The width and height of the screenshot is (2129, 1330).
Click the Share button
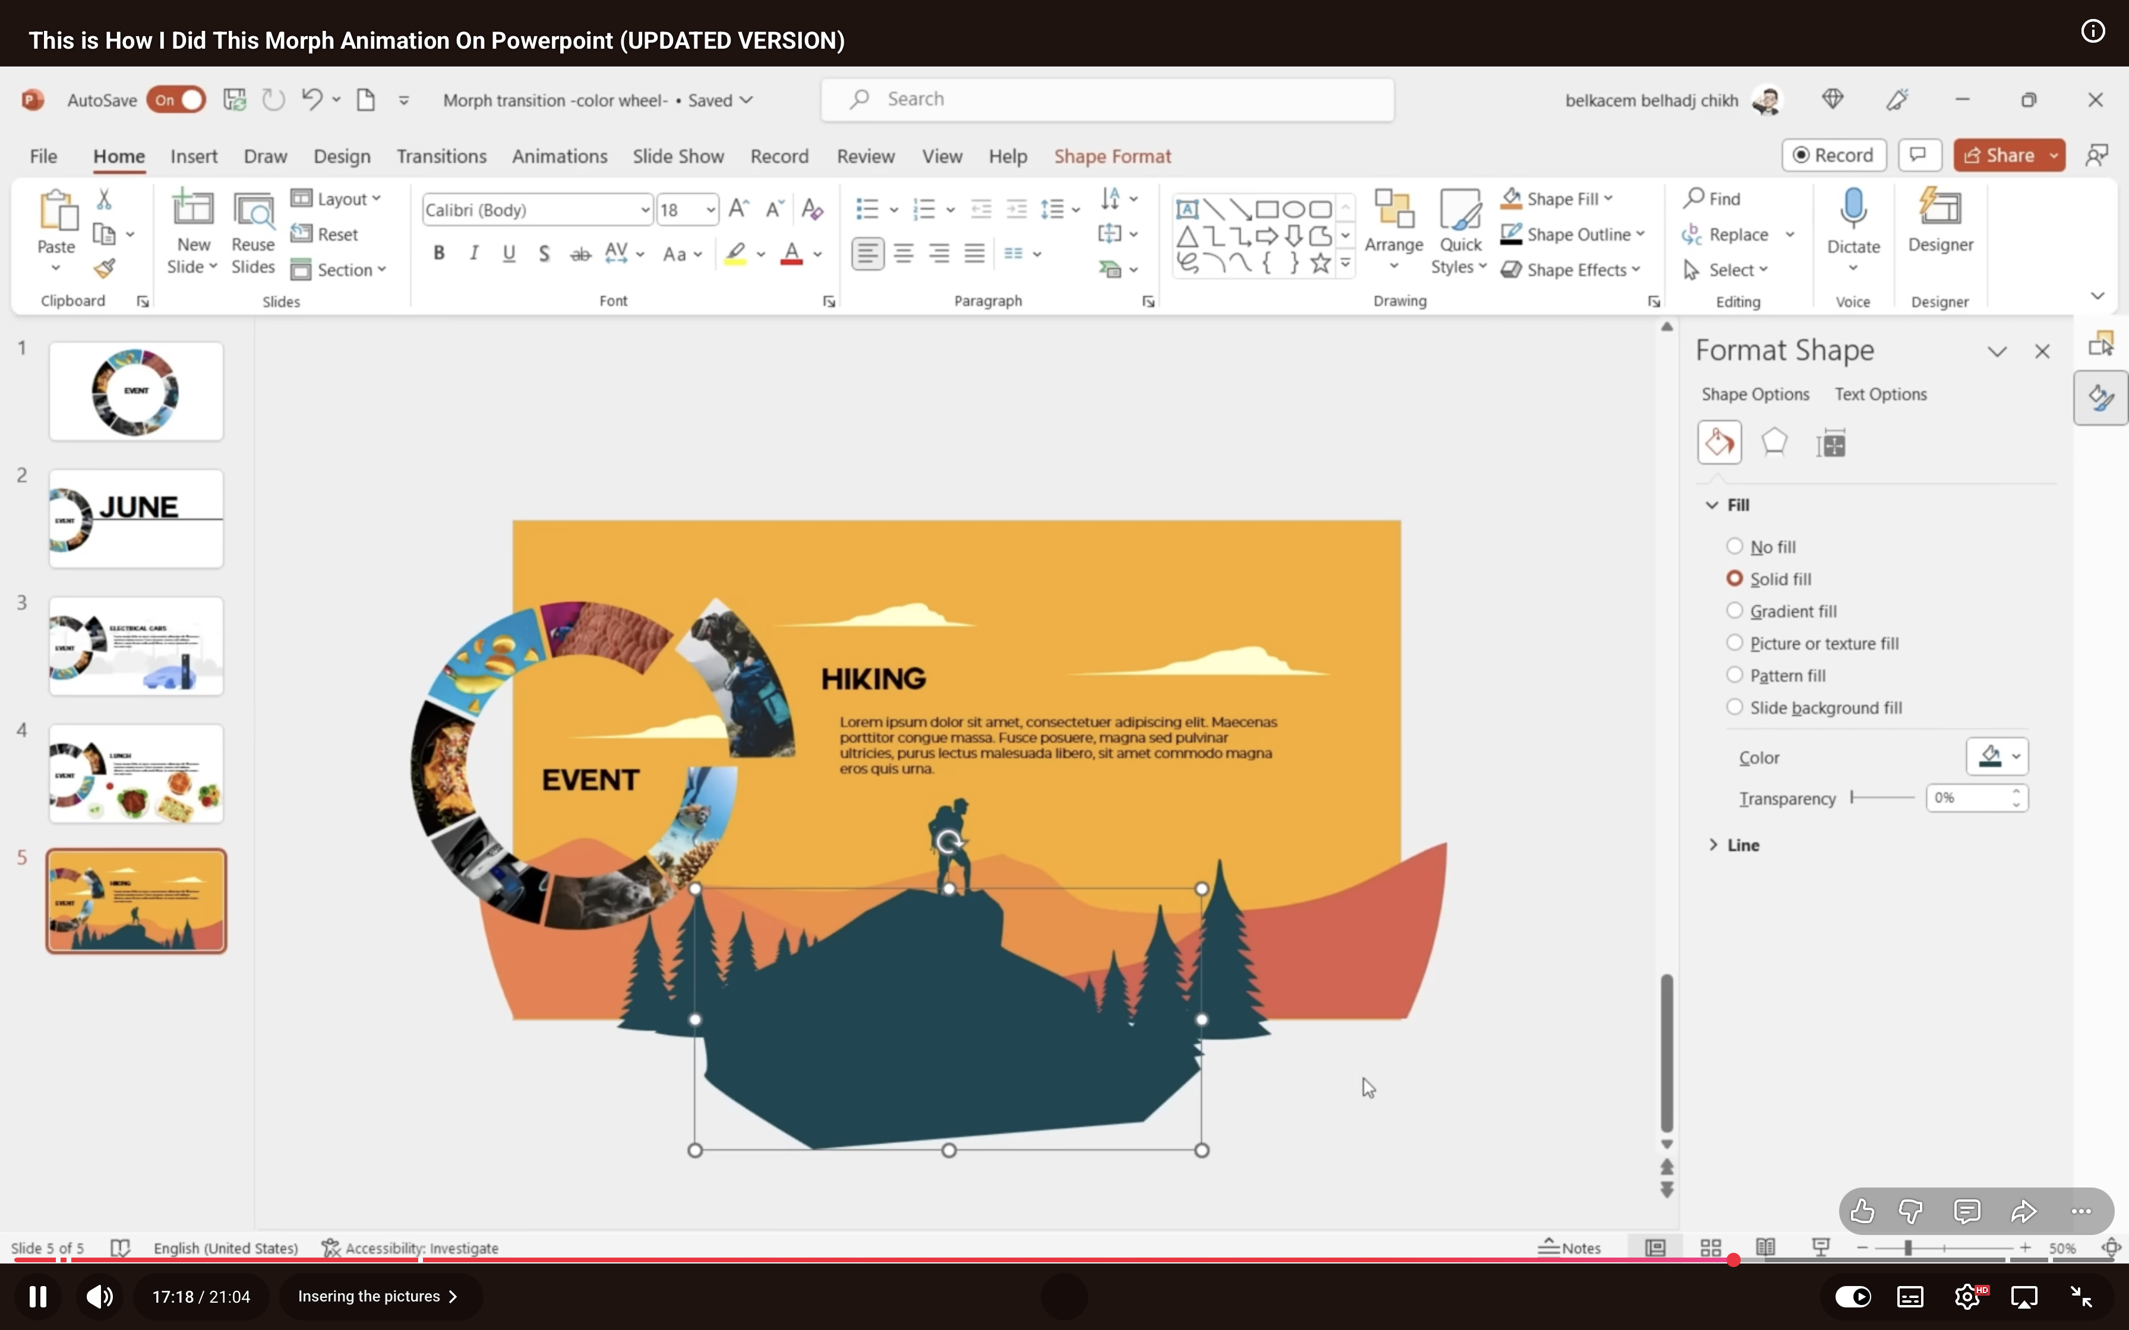click(x=1999, y=155)
